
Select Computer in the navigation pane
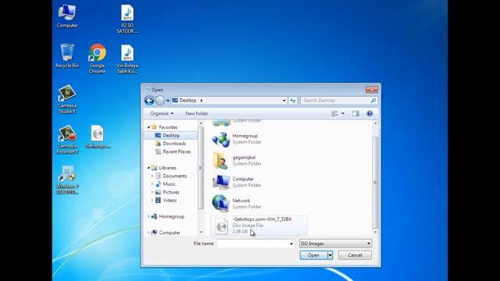click(170, 233)
